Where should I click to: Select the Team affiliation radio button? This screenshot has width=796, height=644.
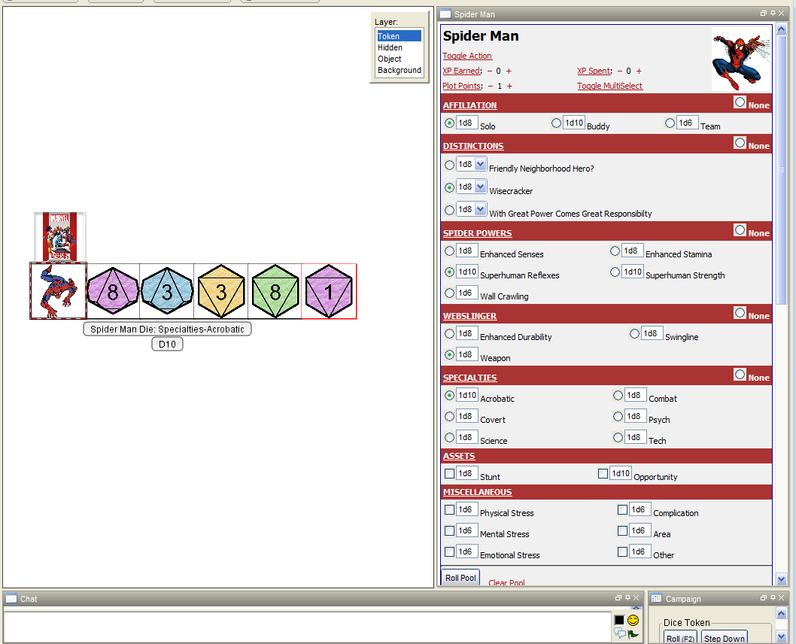670,123
